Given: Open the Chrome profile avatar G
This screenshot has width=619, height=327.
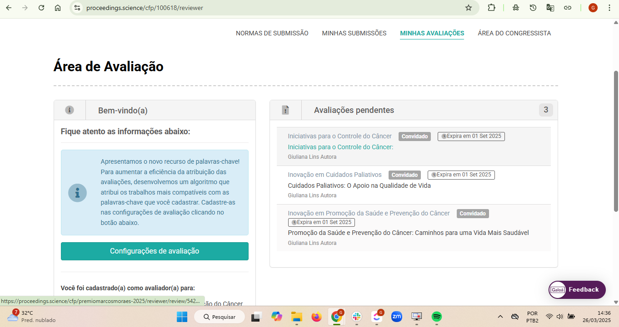Looking at the screenshot, I should [x=593, y=8].
